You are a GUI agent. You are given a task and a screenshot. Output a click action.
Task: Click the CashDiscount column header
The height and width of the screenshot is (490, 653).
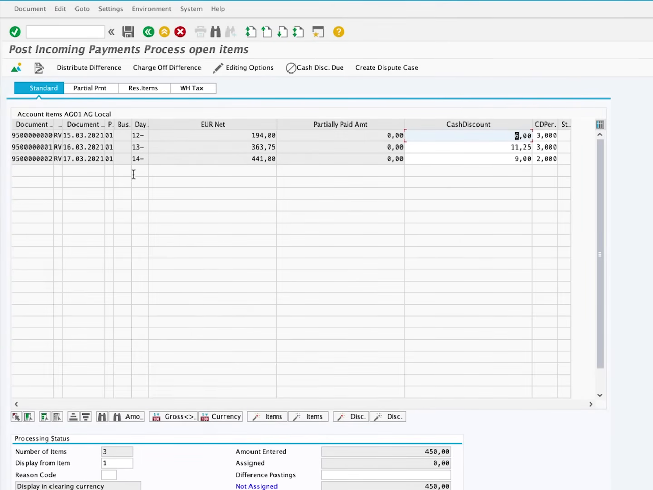click(x=468, y=125)
